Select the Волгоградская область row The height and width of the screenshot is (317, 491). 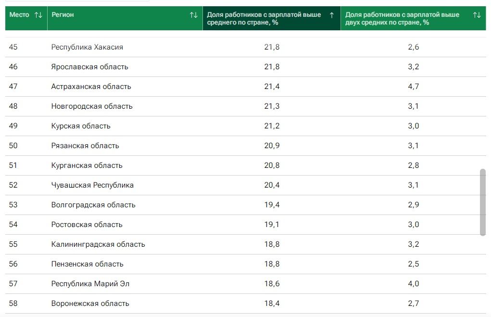(93, 205)
